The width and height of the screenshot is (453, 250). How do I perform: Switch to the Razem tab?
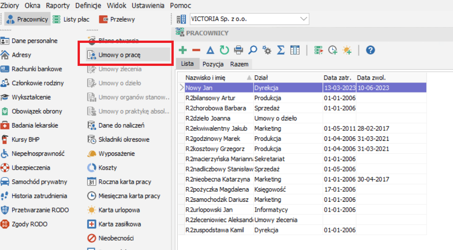[x=239, y=64]
